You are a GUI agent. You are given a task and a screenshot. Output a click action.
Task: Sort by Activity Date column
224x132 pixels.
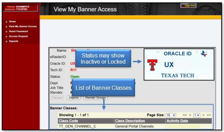click(177, 121)
